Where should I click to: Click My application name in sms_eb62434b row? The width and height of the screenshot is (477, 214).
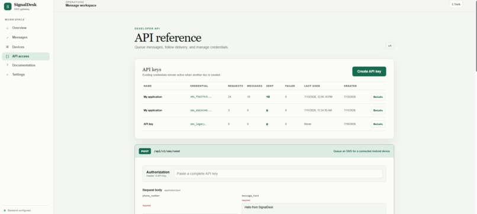[153, 111]
